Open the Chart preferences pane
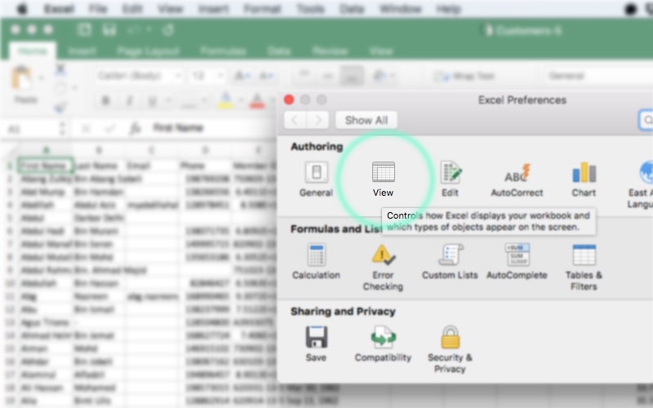Screen dimensions: 653x408 click(x=584, y=179)
